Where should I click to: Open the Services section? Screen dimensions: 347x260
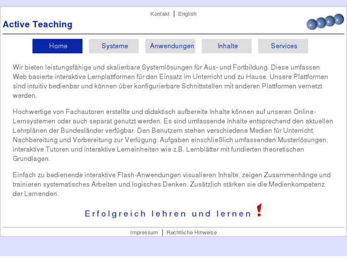tap(283, 46)
